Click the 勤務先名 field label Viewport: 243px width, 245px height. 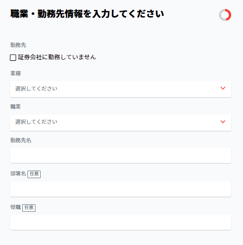coord(21,140)
